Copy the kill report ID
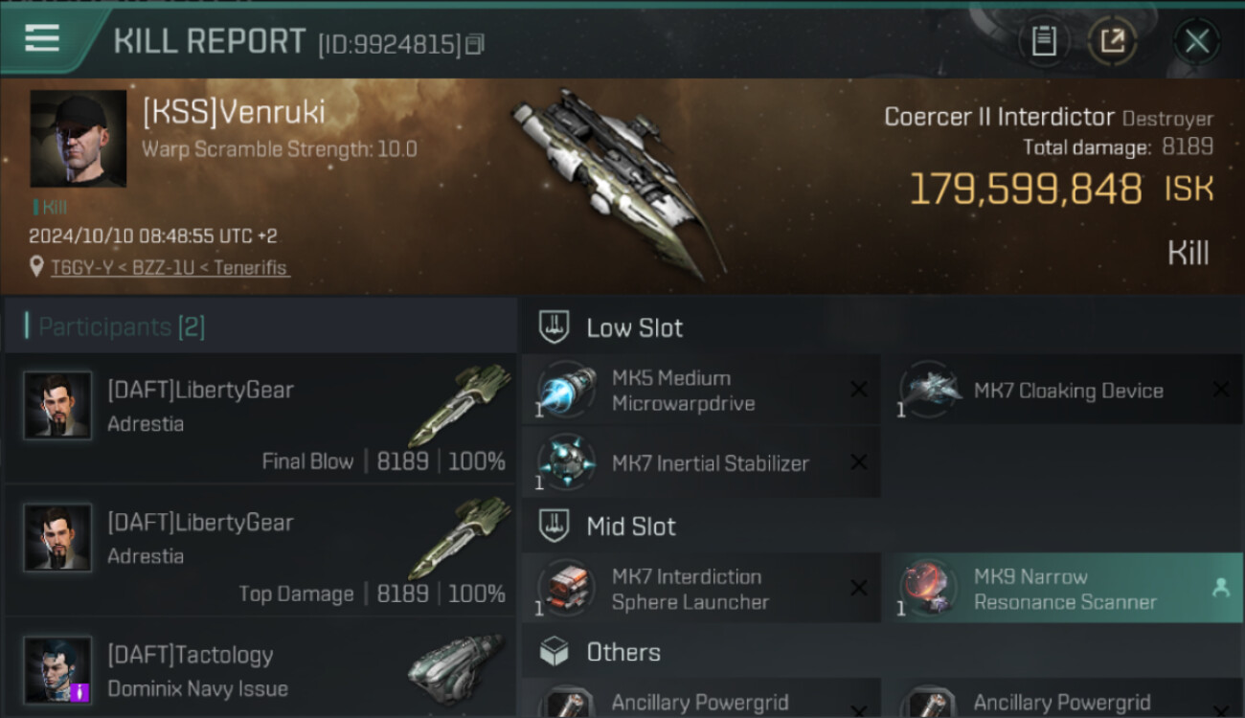The height and width of the screenshot is (718, 1245). pos(475,44)
